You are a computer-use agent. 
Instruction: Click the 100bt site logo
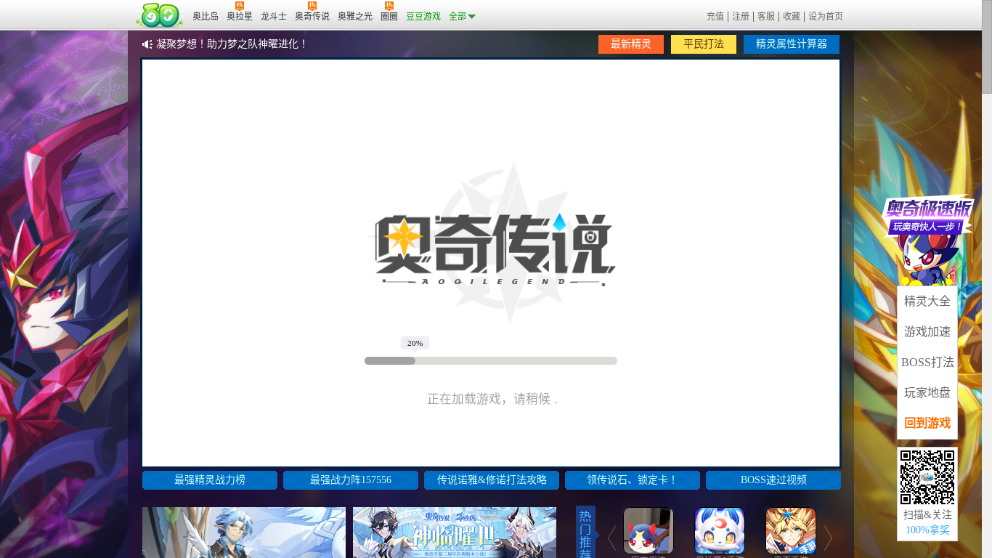(x=160, y=15)
